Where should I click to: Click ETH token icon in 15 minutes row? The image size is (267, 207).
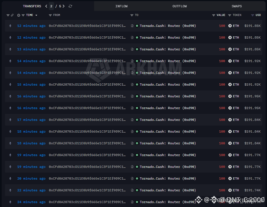(230, 84)
